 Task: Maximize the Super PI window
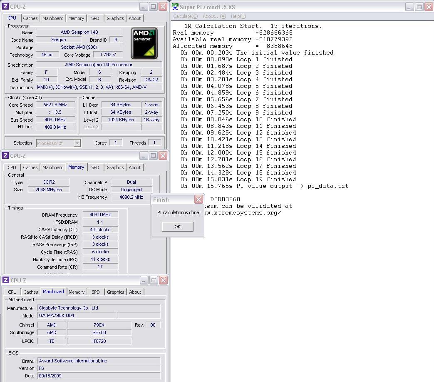point(419,7)
